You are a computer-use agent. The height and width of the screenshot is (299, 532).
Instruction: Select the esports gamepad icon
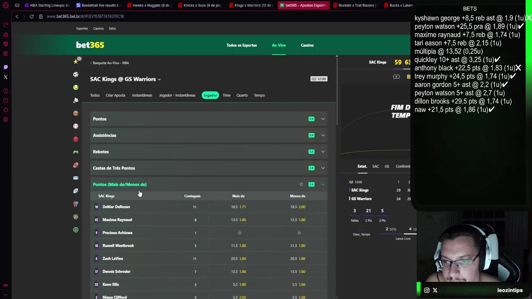click(76, 152)
